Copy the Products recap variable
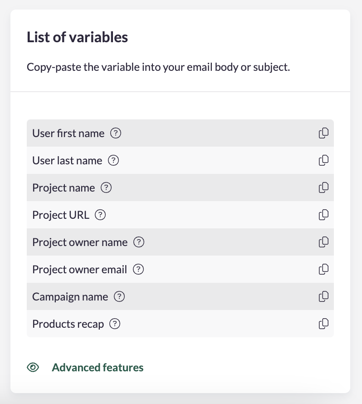 (x=323, y=324)
